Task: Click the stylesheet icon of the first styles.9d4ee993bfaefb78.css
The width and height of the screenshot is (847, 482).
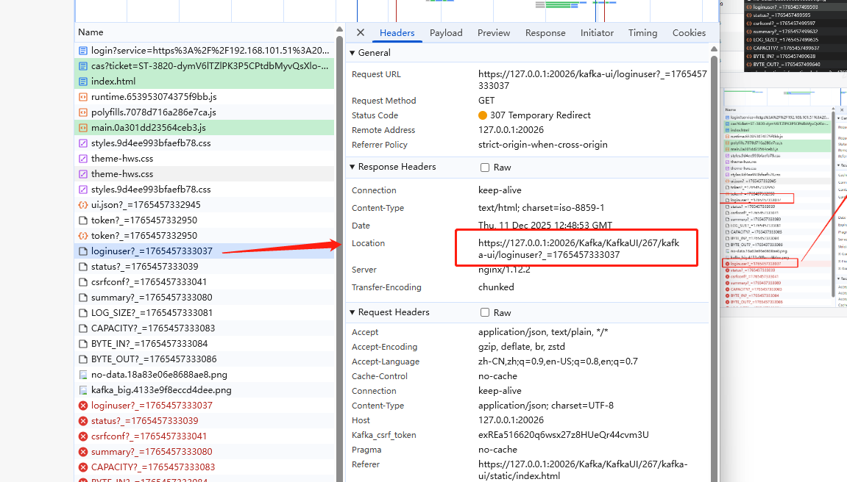Action: [x=82, y=143]
